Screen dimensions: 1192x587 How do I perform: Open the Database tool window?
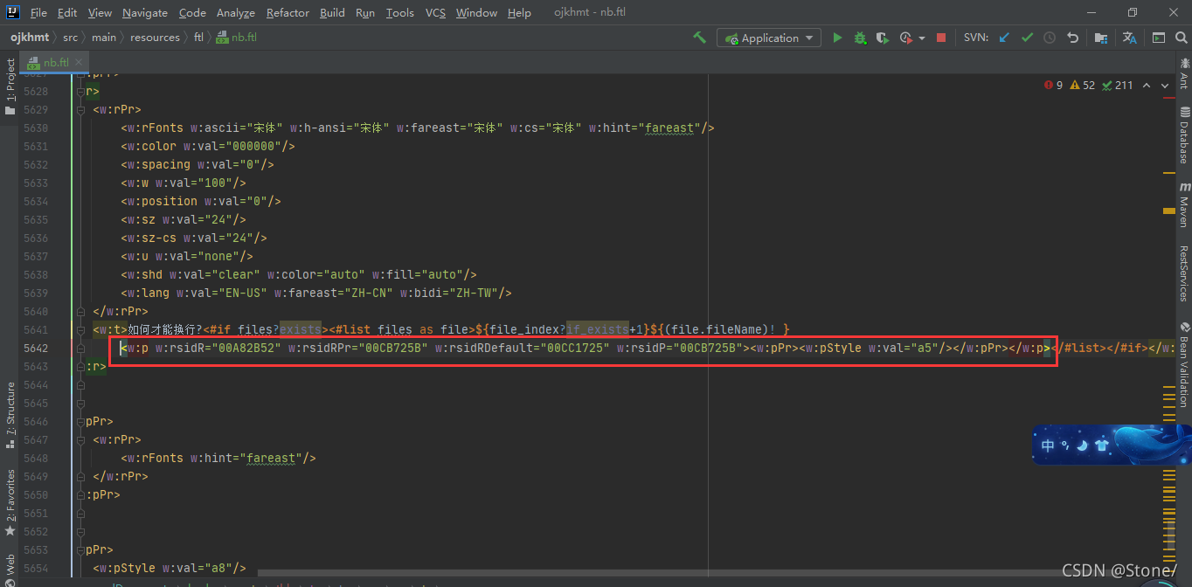[1183, 135]
